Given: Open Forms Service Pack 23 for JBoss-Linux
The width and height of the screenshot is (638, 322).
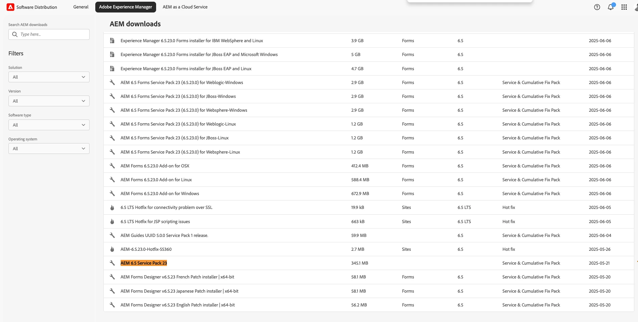Looking at the screenshot, I should pyautogui.click(x=175, y=138).
